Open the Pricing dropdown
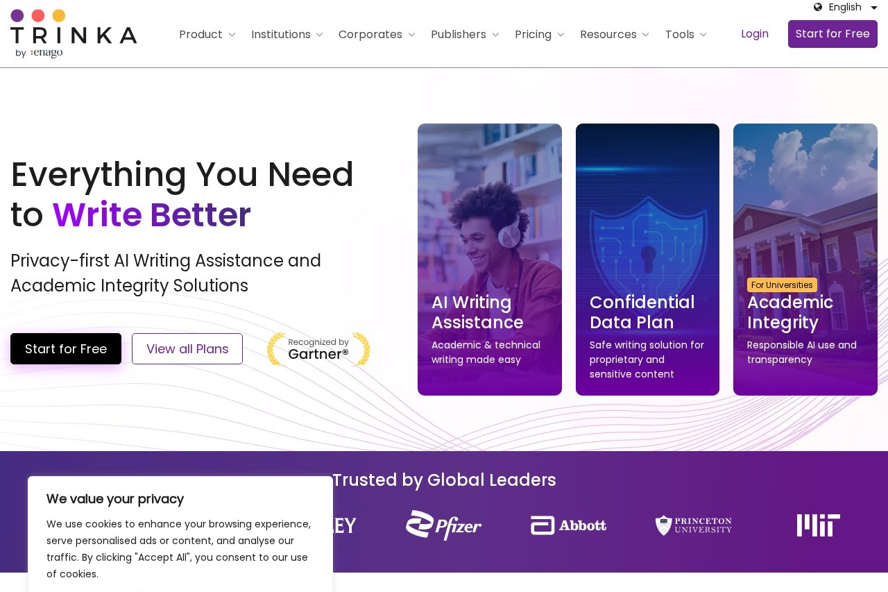Screen dimensions: 888x592 point(540,34)
